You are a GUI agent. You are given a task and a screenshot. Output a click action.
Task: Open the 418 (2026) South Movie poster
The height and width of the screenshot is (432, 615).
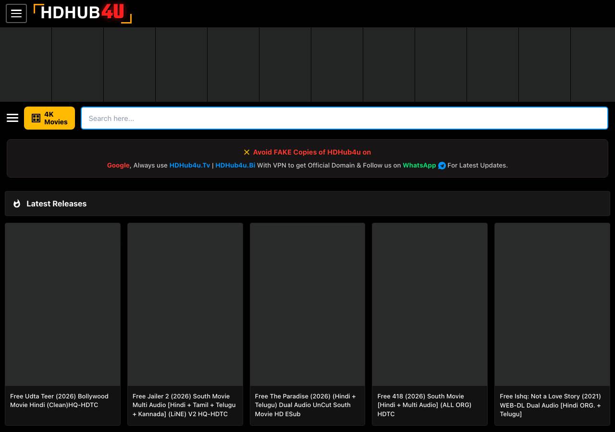click(x=430, y=304)
